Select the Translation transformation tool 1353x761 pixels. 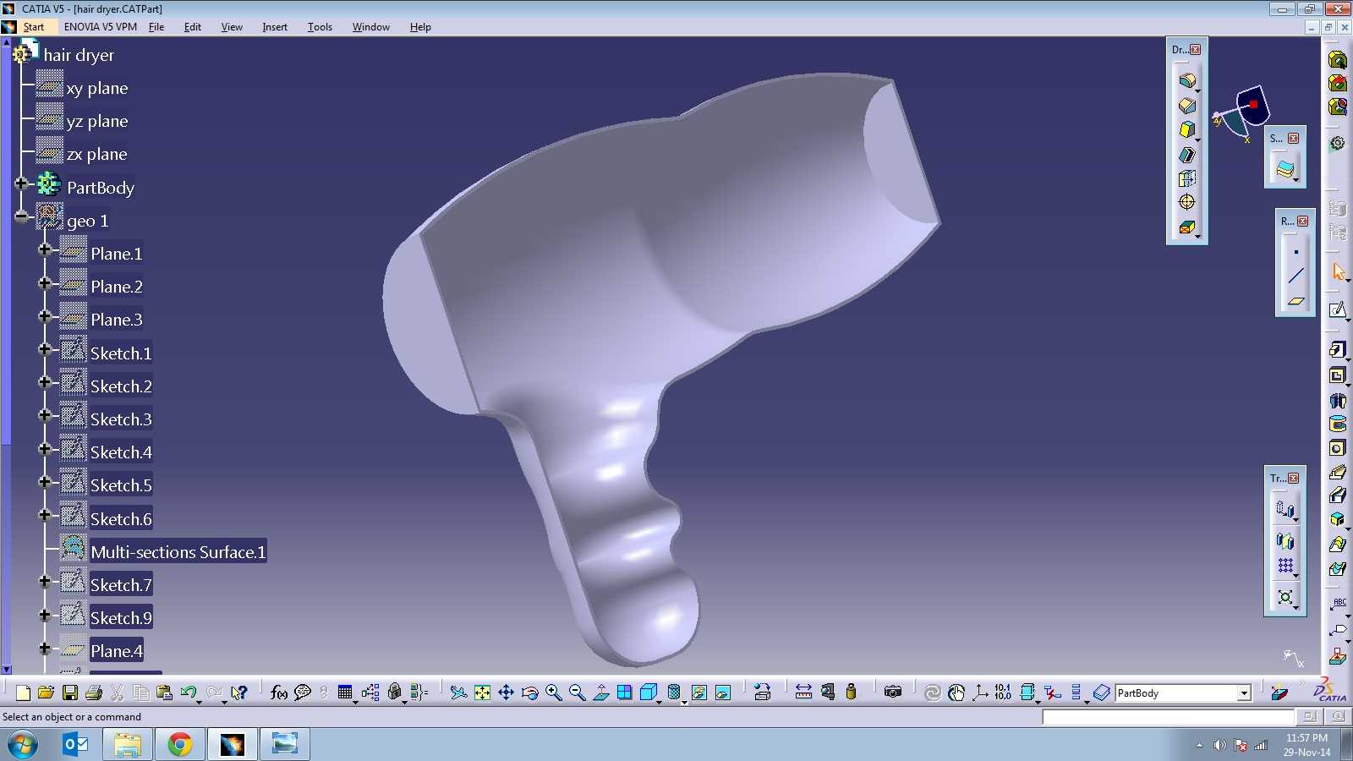(x=1285, y=508)
